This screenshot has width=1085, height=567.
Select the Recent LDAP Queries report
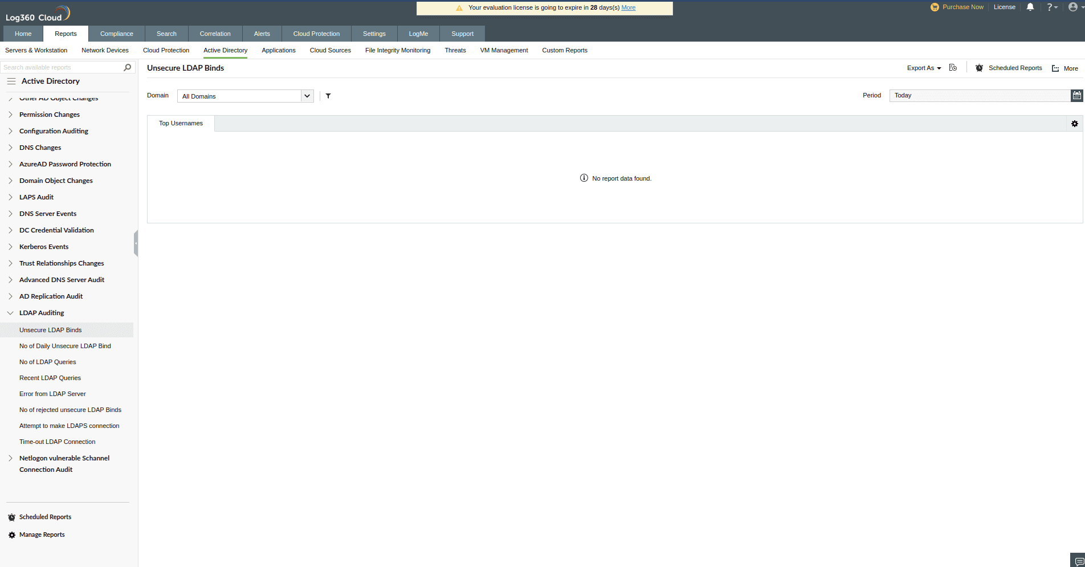(x=50, y=378)
